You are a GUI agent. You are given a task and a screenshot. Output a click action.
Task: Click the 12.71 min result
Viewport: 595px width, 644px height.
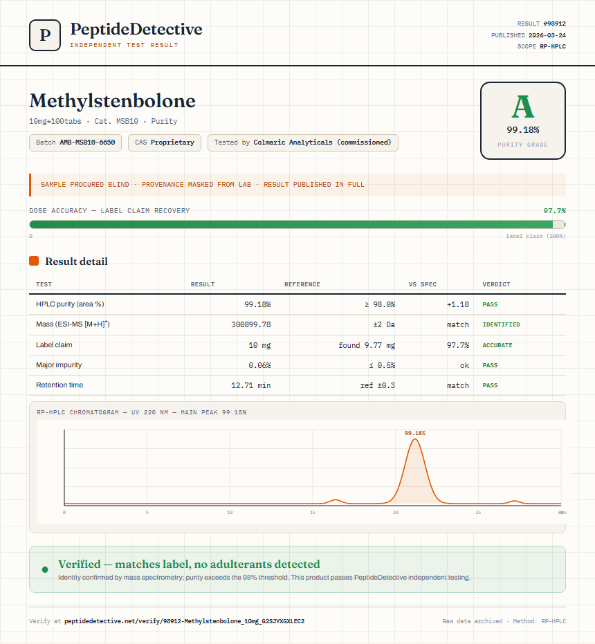[x=250, y=385]
